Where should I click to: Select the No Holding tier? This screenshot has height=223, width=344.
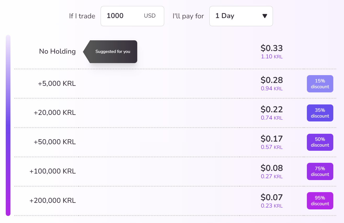[x=57, y=51]
